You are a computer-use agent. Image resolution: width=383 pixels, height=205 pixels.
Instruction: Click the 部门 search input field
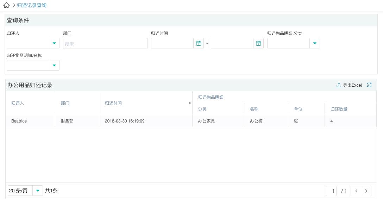105,44
